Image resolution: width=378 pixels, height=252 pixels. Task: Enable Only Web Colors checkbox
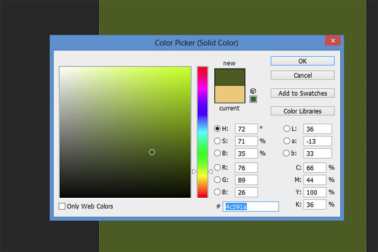pos(62,207)
